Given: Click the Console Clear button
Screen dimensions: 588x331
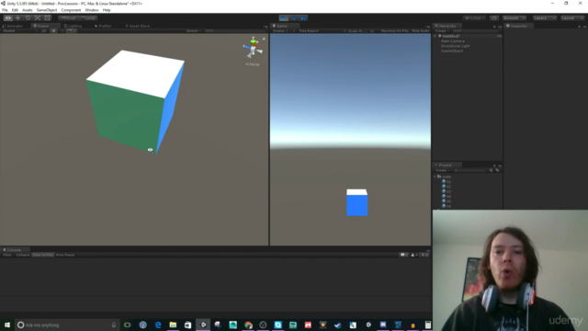Looking at the screenshot, I should pos(7,255).
